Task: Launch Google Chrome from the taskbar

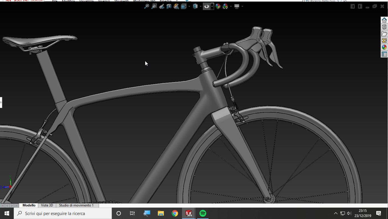Action: tap(175, 213)
